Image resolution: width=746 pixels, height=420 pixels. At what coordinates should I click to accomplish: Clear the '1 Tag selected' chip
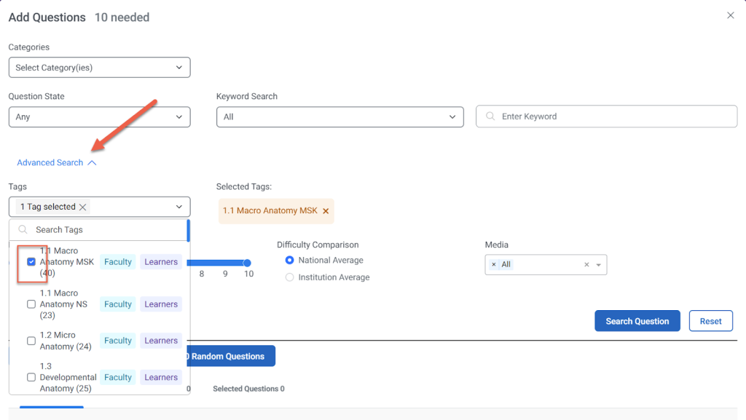[83, 207]
